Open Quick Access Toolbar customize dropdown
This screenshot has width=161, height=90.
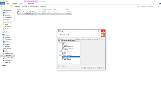click(8, 1)
